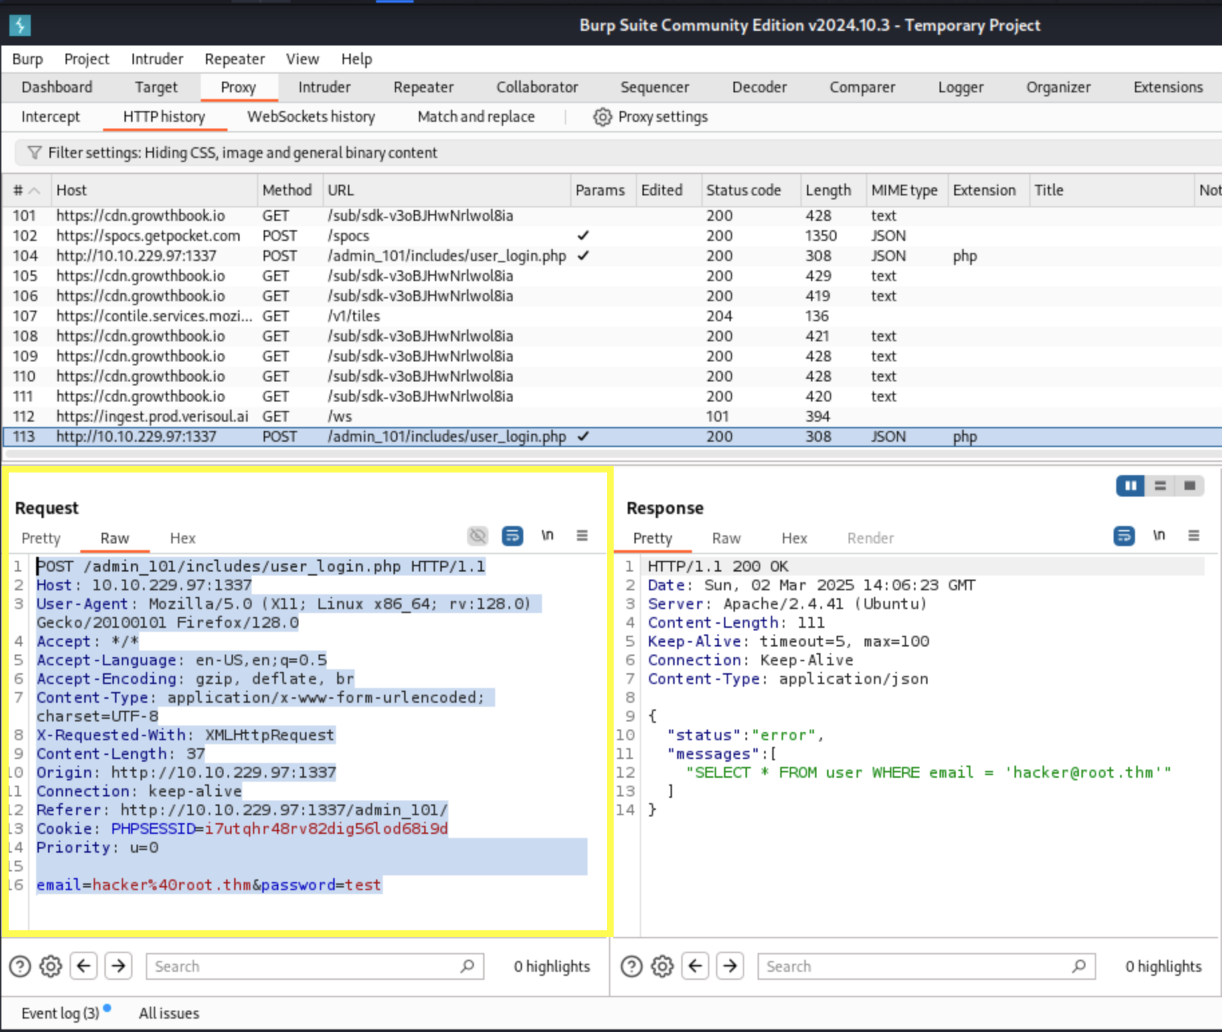Screen dimensions: 1222x1032
Task: Click the funnel filter icon next to Filter settings
Action: click(x=34, y=153)
